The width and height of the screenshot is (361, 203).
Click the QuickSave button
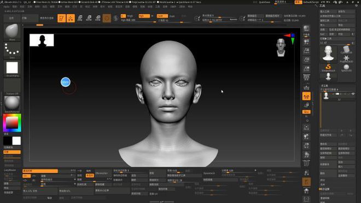(265, 2)
